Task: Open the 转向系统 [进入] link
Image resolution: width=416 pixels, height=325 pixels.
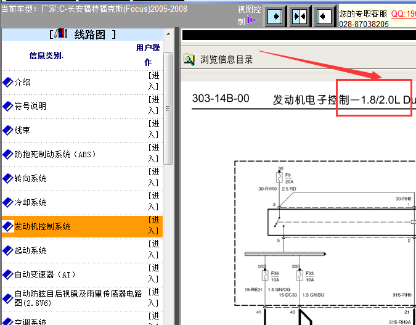Action: [153, 177]
